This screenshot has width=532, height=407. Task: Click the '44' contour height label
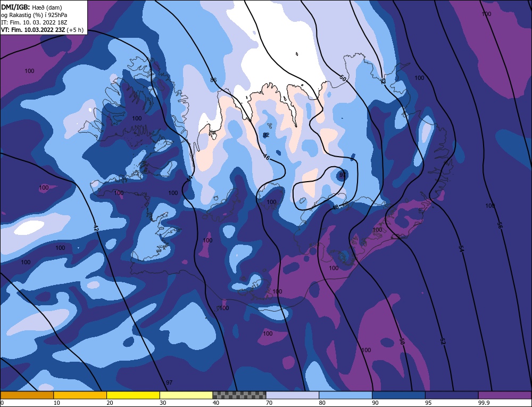(190, 178)
